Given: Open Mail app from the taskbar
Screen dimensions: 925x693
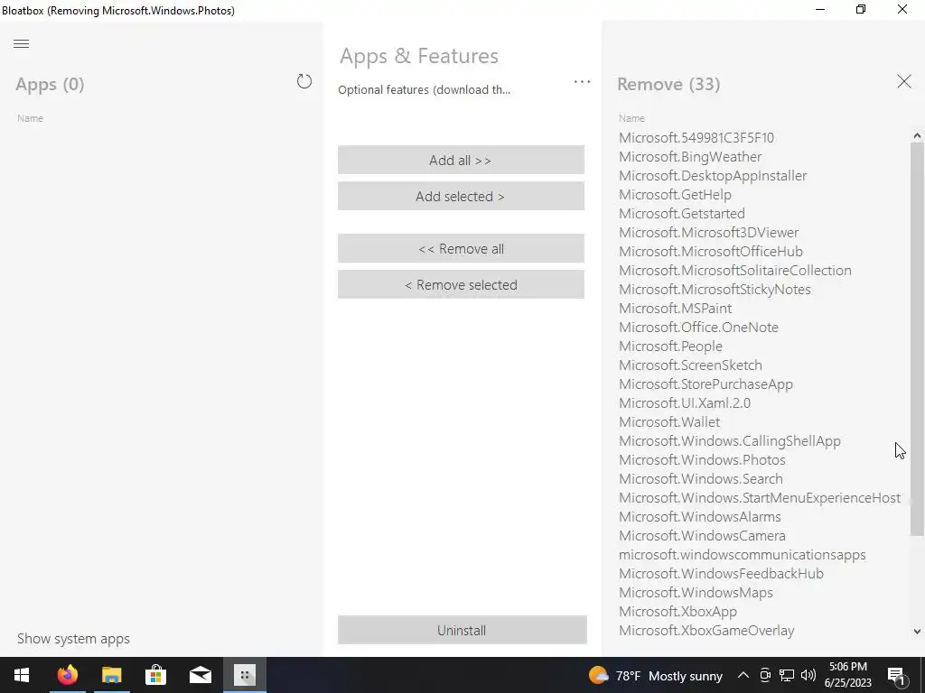Looking at the screenshot, I should coord(201,675).
